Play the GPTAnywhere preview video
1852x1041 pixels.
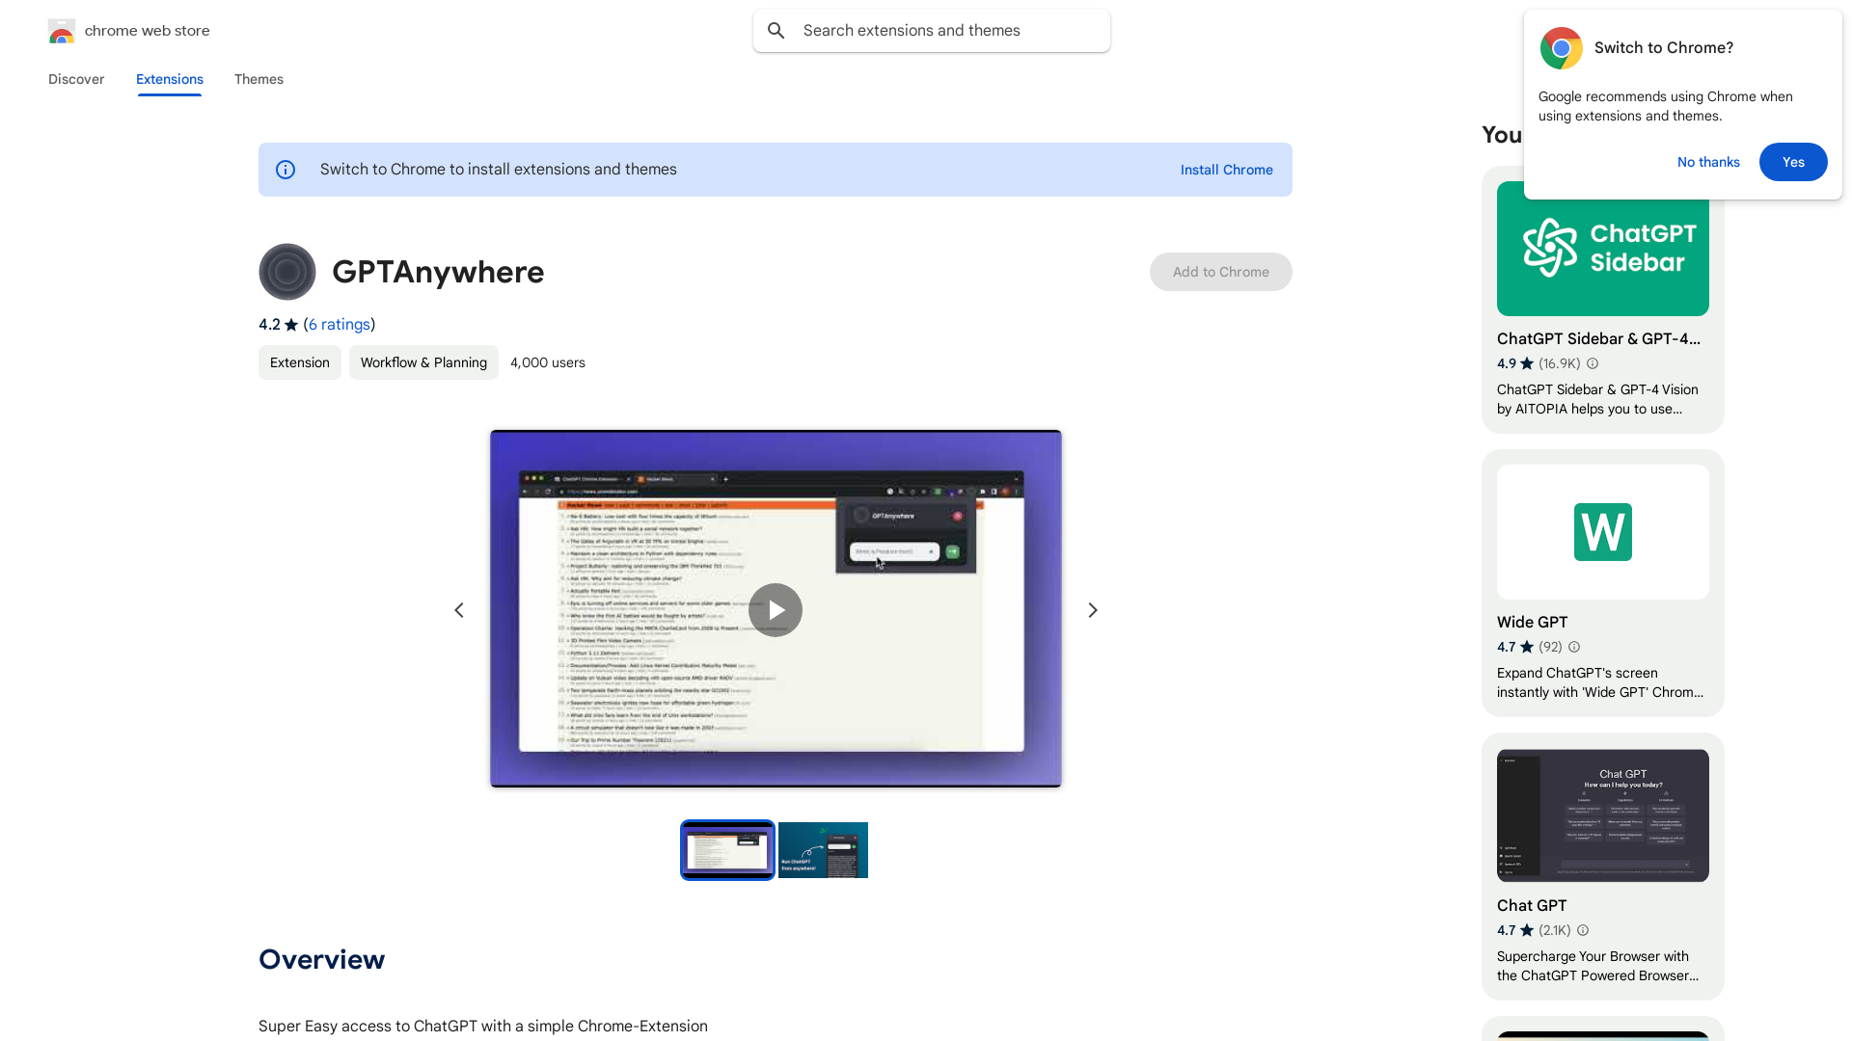tap(776, 610)
